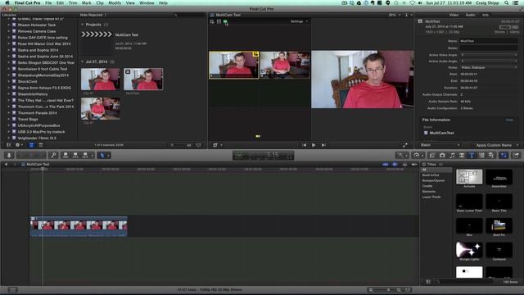Show the Transitions browser
The image size is (524, 295).
pos(462,155)
